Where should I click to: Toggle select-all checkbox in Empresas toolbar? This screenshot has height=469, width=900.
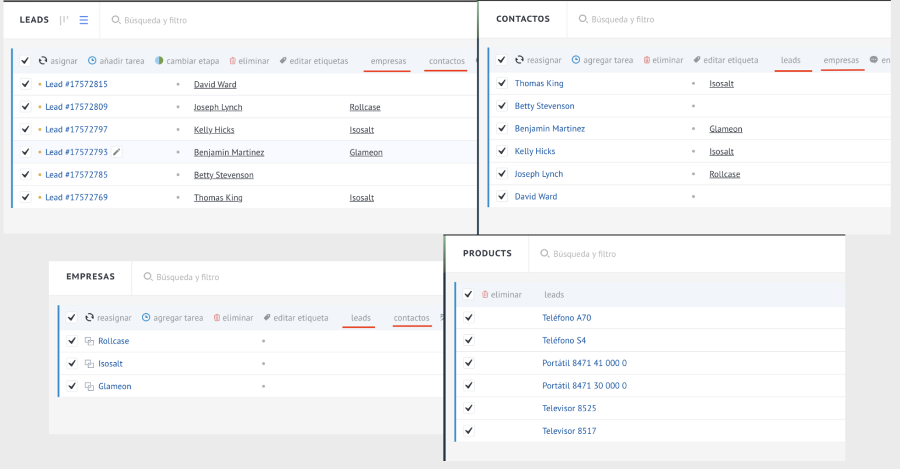pos(71,317)
